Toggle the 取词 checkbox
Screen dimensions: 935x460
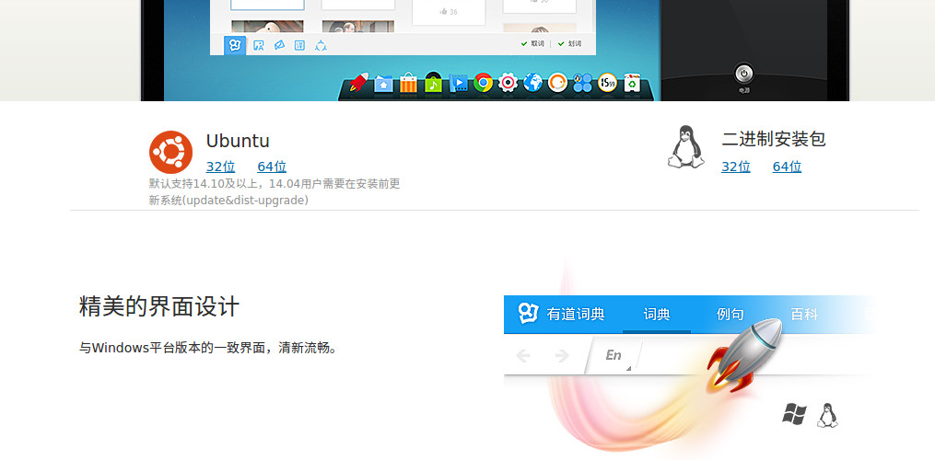point(525,43)
